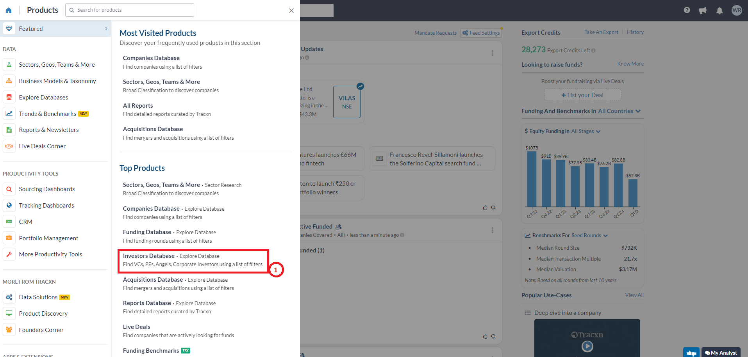Expand the Featured chevron arrow

pyautogui.click(x=106, y=28)
